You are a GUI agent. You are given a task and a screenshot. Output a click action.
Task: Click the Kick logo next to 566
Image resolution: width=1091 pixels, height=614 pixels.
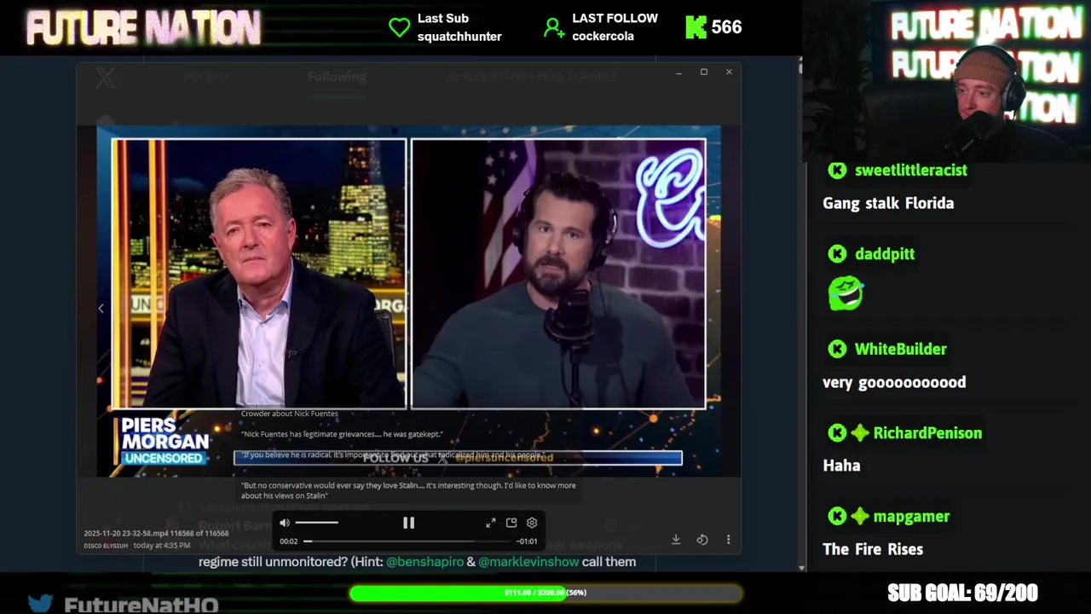click(696, 27)
